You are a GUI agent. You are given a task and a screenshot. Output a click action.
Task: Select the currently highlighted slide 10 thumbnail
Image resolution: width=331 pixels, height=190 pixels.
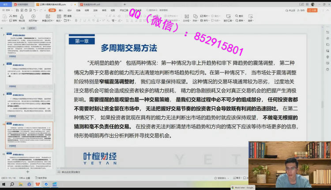click(29, 135)
